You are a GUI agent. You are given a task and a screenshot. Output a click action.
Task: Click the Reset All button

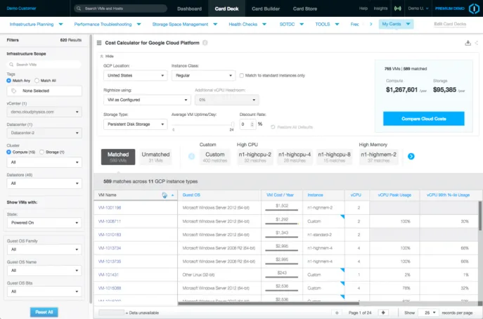coord(44,312)
